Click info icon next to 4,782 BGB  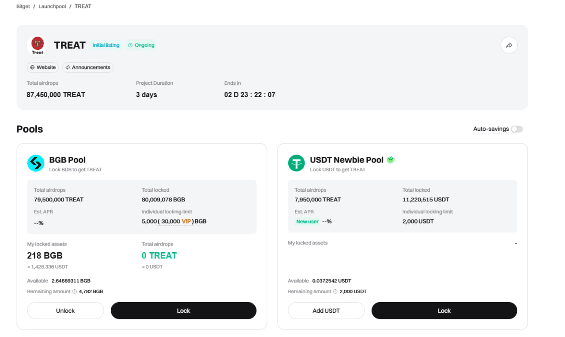pos(75,292)
